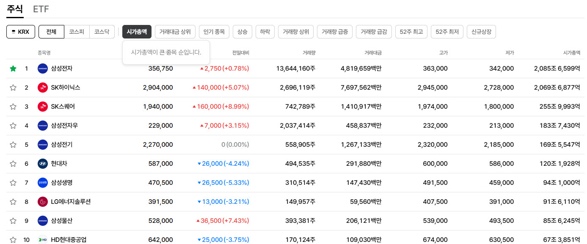The width and height of the screenshot is (587, 244).
Task: Sort by 거래량 상위
Action: 296,32
